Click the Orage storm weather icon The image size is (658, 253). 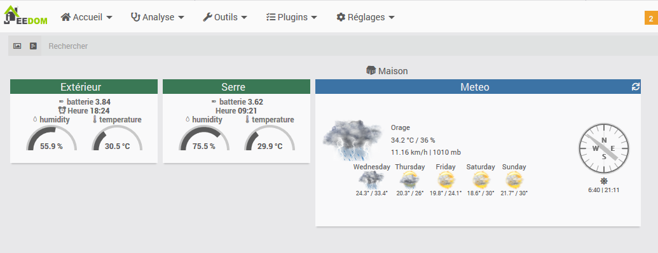pyautogui.click(x=346, y=139)
